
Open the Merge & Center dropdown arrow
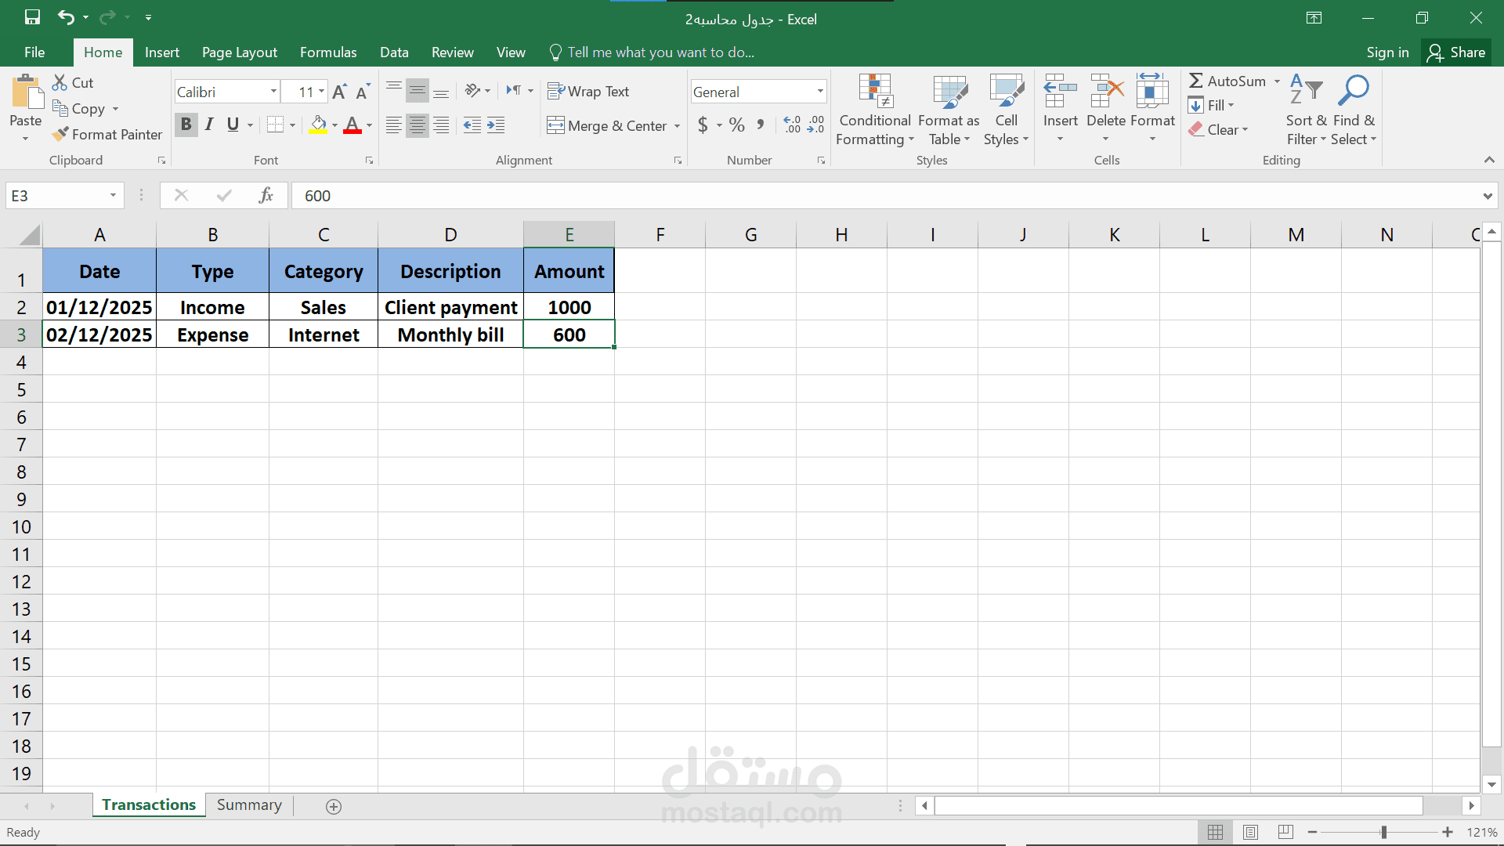coord(677,126)
